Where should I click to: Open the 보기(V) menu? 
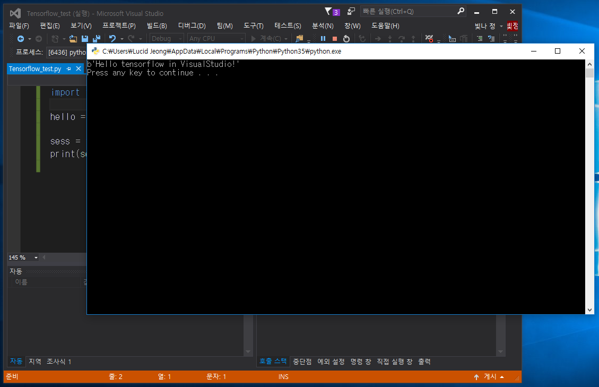coord(81,25)
